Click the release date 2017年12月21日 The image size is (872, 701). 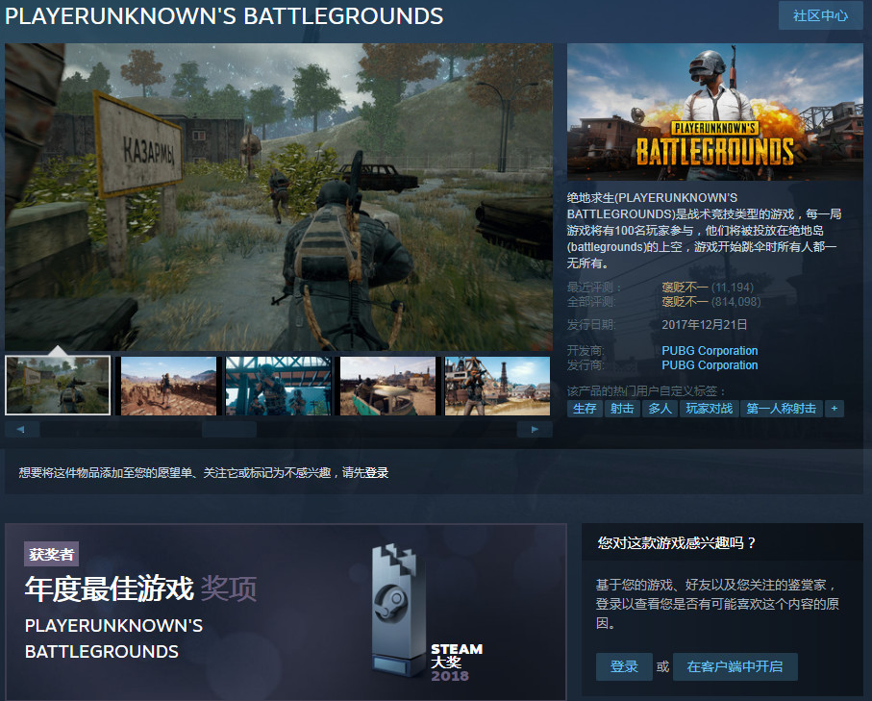704,324
